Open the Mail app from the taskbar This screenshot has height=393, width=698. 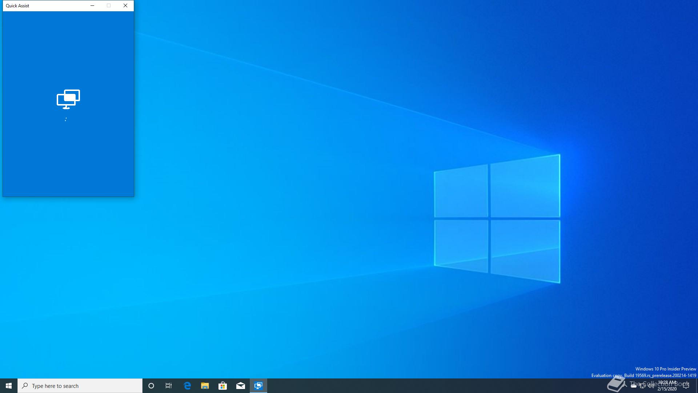[240, 386]
